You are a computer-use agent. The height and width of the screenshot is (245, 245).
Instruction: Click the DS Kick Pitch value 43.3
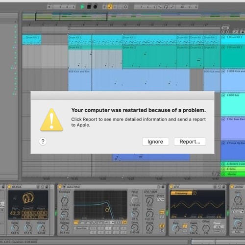[x=15, y=213]
